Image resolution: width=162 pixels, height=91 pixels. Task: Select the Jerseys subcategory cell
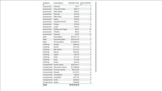coord(56,44)
